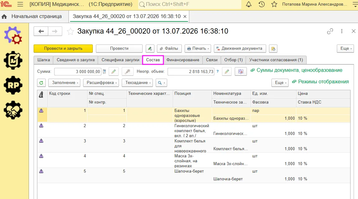Open search magnifier dropdown

tap(161, 83)
